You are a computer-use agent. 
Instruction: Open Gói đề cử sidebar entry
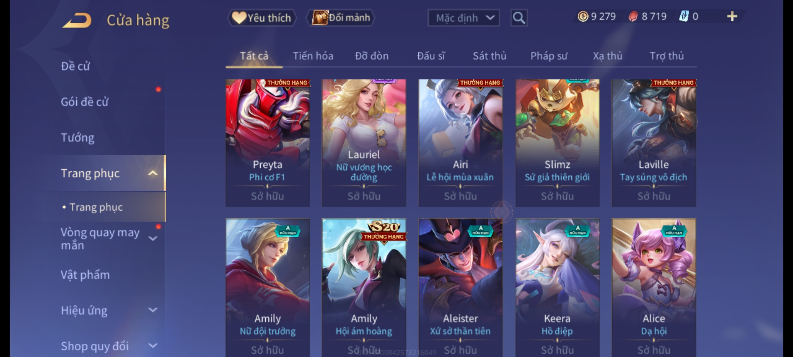click(x=85, y=102)
